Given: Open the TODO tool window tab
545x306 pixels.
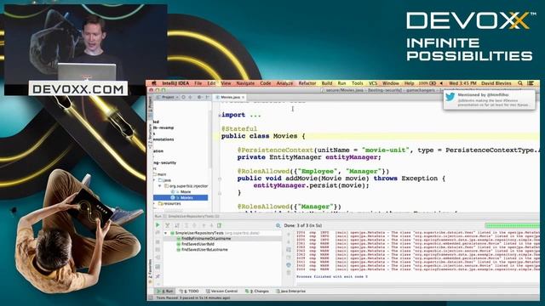Looking at the screenshot, I should pyautogui.click(x=189, y=291).
